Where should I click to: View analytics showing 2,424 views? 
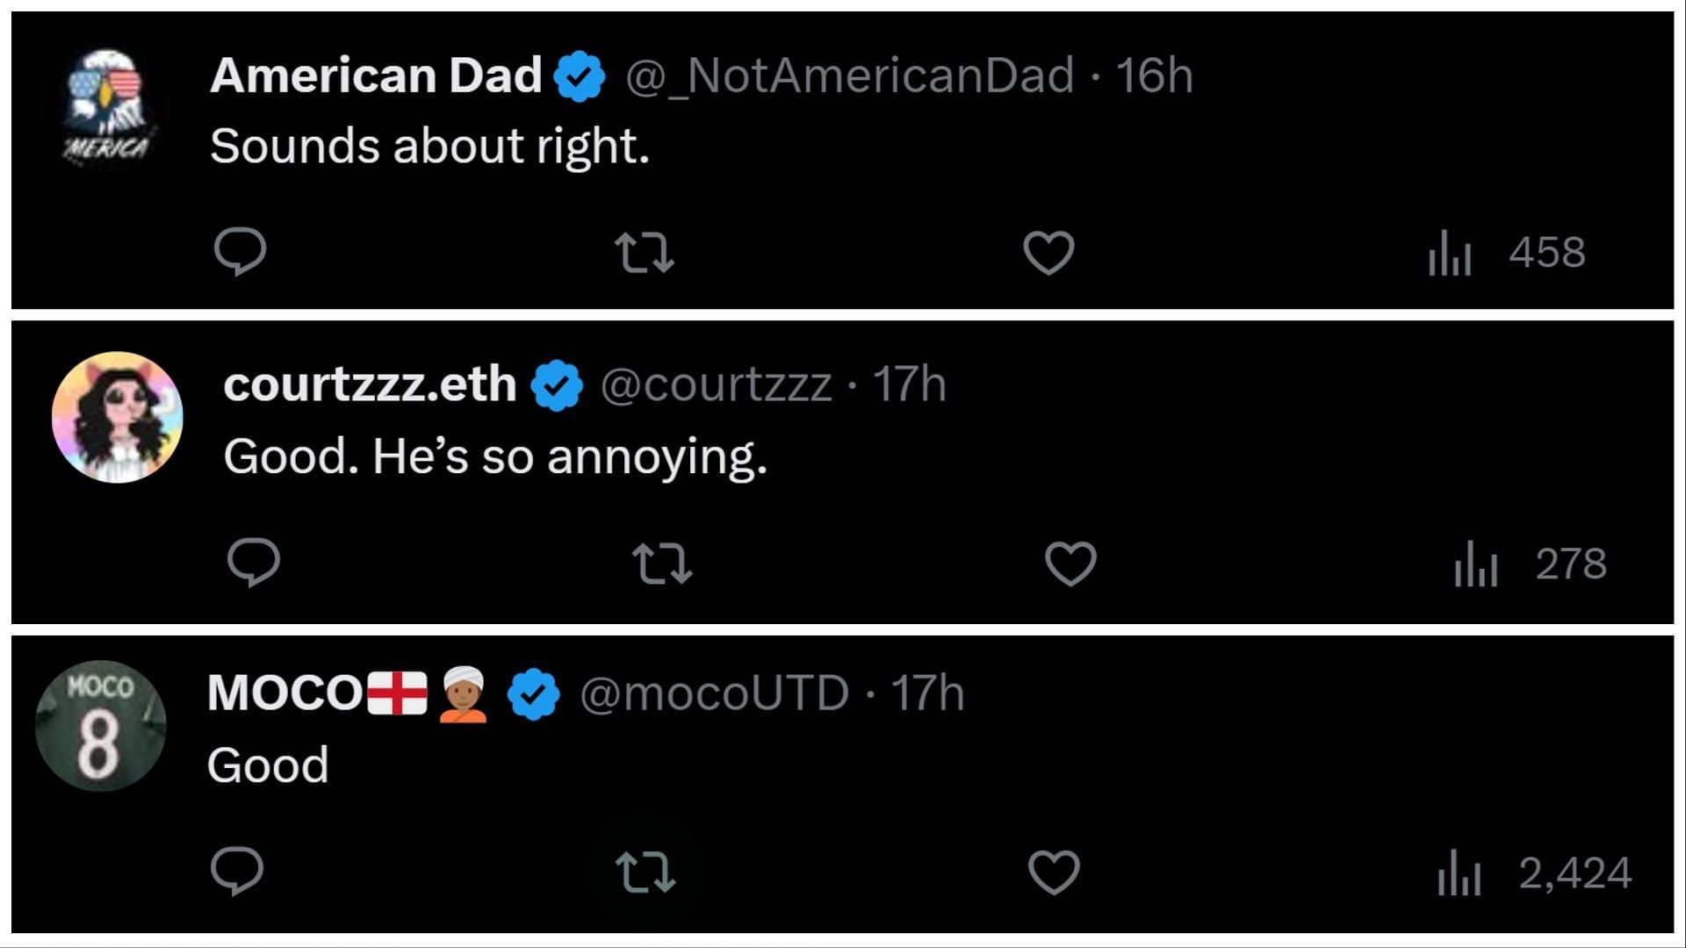point(1535,873)
